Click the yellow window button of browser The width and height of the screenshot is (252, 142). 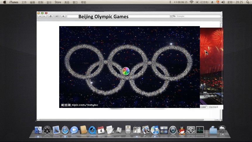pos(38,13)
